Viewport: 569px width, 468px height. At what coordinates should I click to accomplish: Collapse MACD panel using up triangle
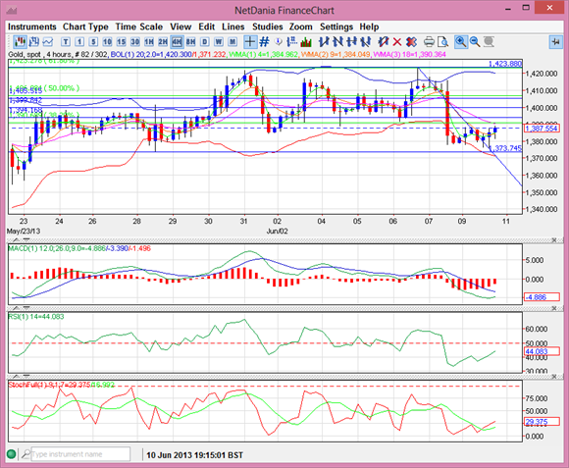tap(17, 239)
